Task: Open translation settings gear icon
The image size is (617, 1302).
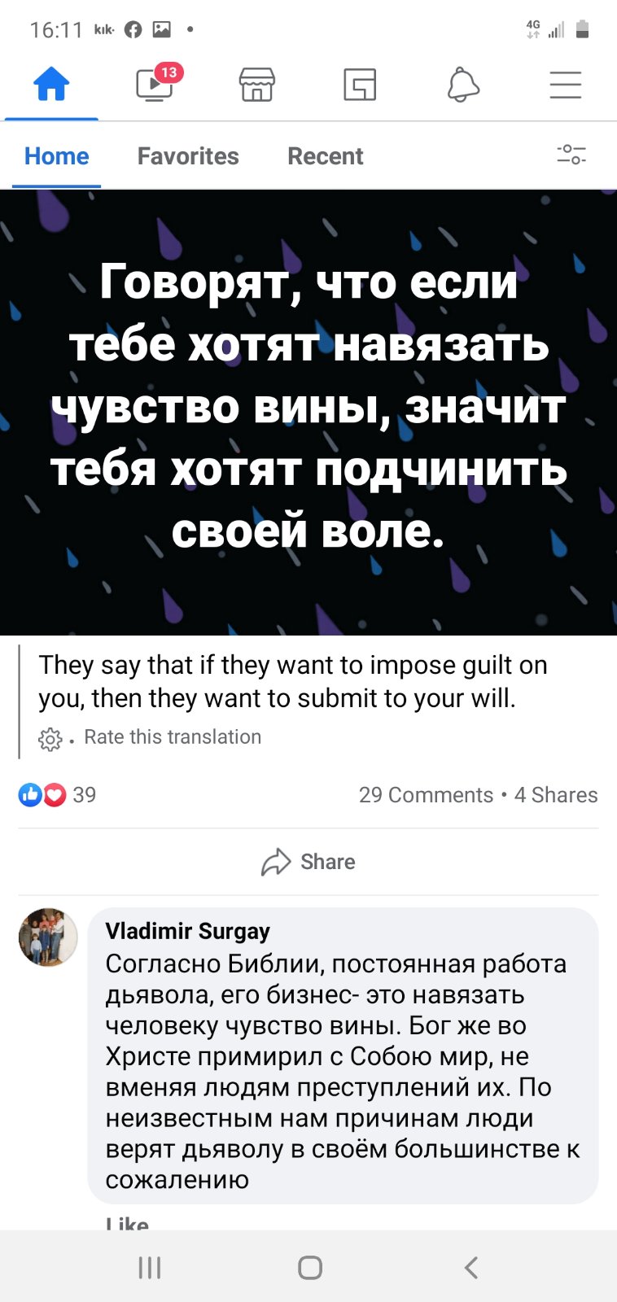Action: coord(50,739)
